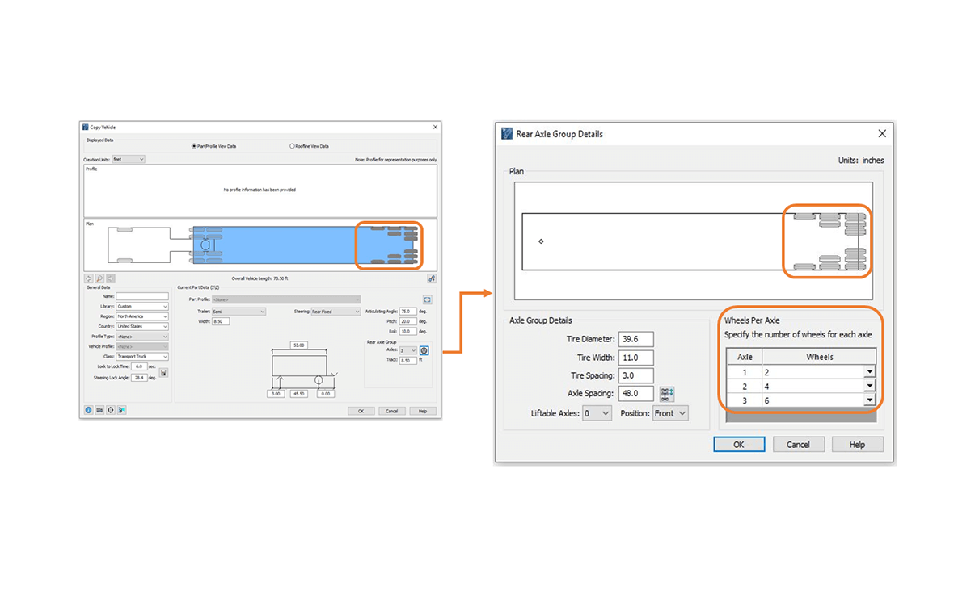Image resolution: width=975 pixels, height=590 pixels.
Task: Select Roofline View Data radio button
Action: [x=293, y=146]
